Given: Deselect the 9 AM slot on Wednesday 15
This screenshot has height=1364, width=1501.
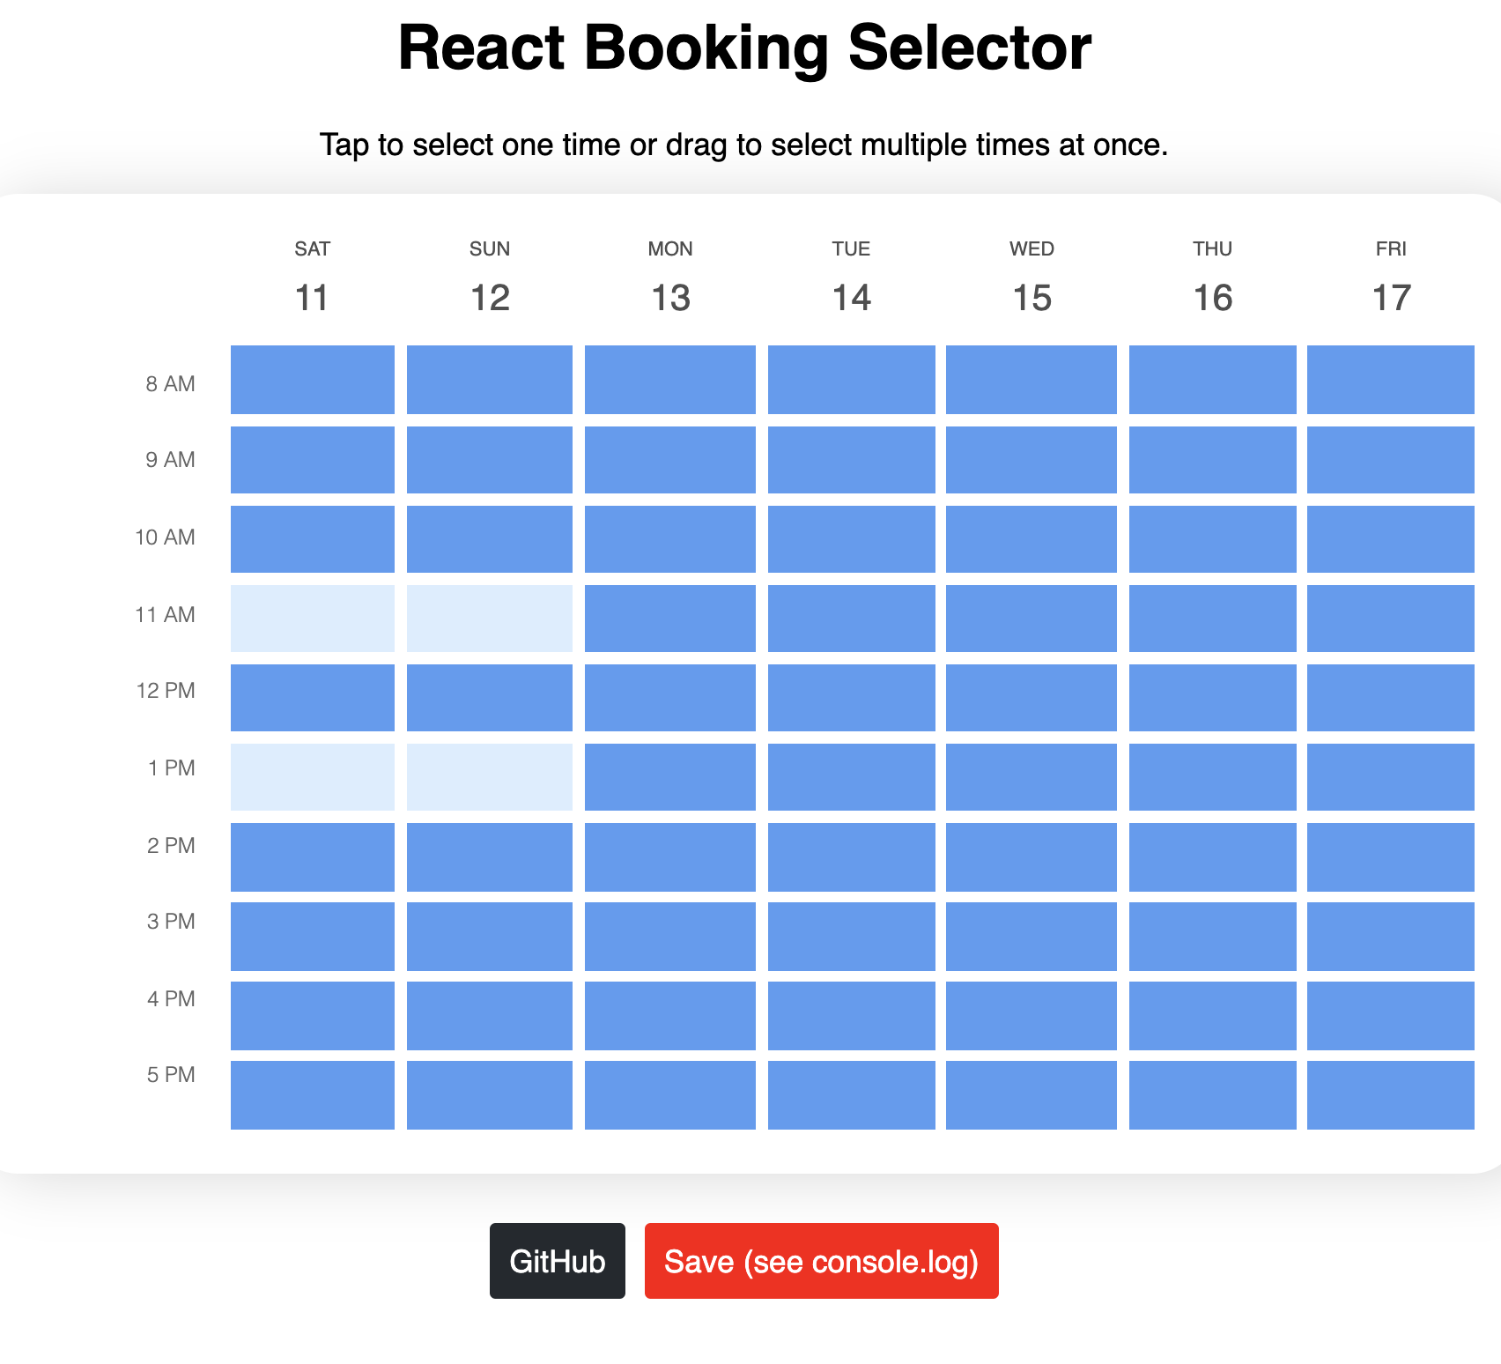Looking at the screenshot, I should pos(1031,459).
